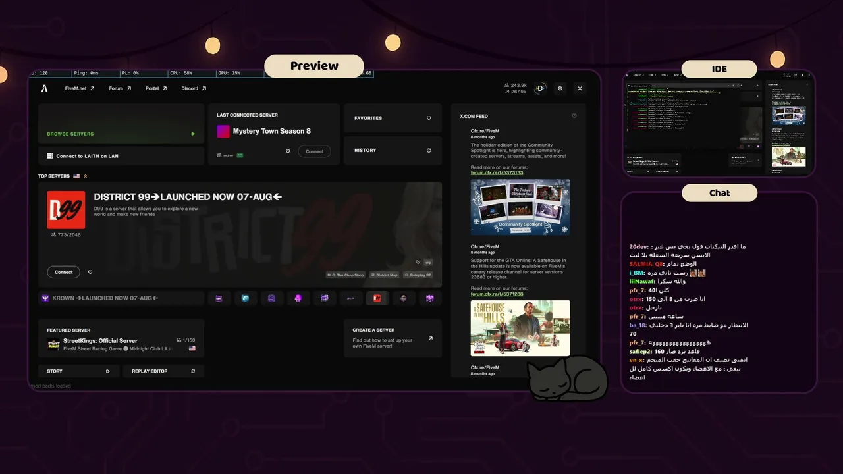Select the third top-server icon after KROWN

[x=271, y=298]
